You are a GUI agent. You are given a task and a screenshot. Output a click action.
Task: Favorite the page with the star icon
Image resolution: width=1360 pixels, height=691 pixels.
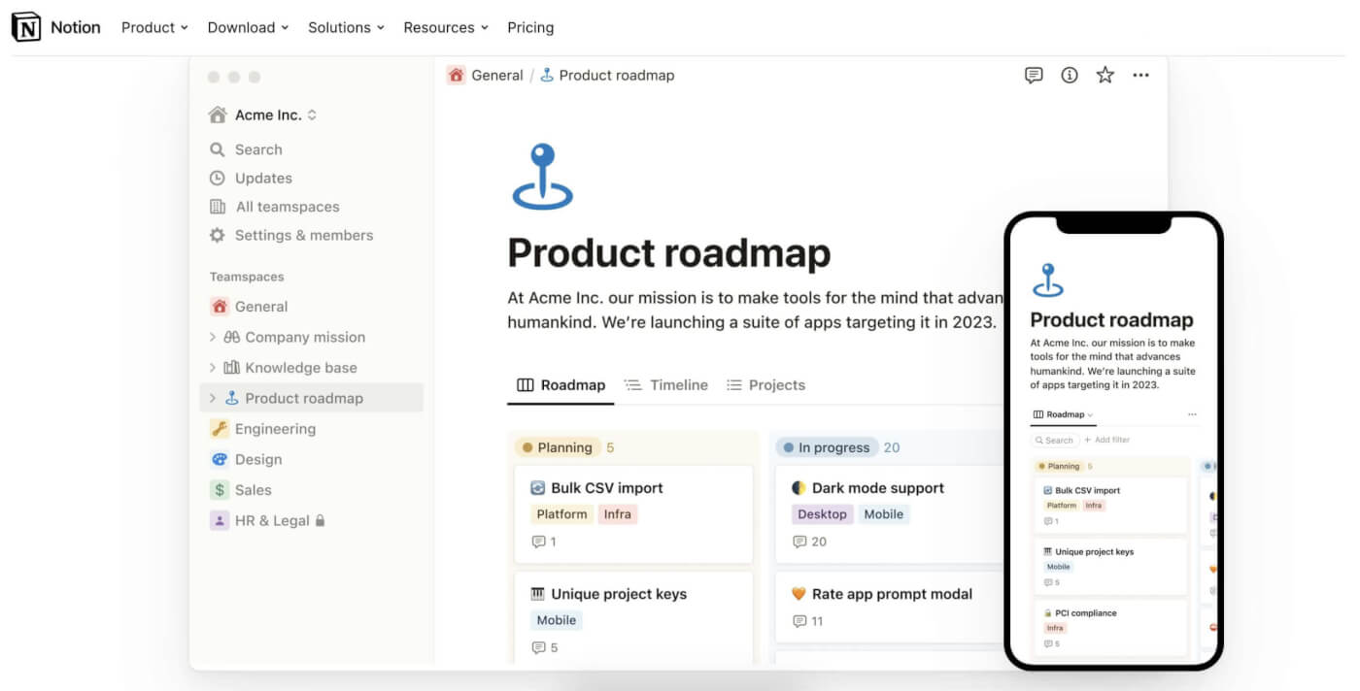[1105, 75]
